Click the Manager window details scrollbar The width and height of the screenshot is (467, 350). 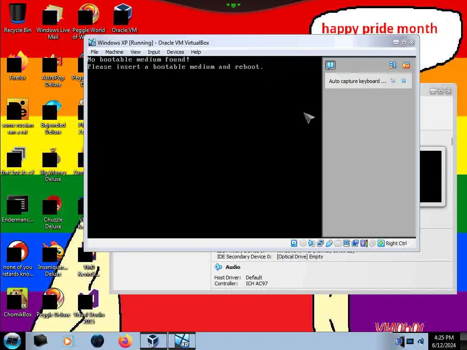[452, 141]
